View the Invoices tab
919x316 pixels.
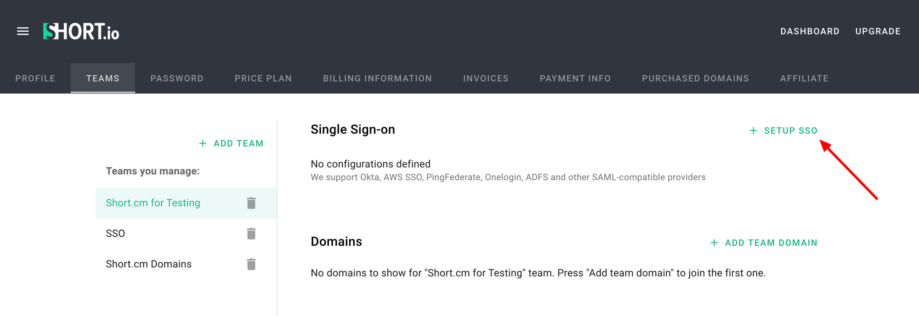click(x=486, y=78)
